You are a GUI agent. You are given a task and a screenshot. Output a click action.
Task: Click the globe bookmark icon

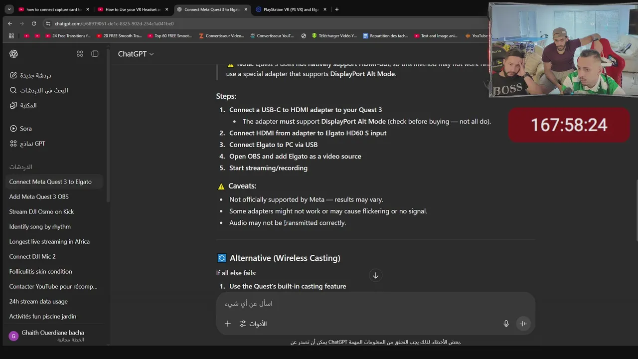tap(304, 36)
